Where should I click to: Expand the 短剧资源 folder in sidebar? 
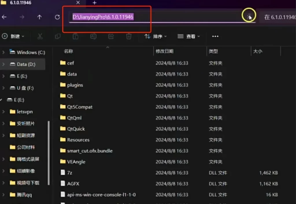3,135
